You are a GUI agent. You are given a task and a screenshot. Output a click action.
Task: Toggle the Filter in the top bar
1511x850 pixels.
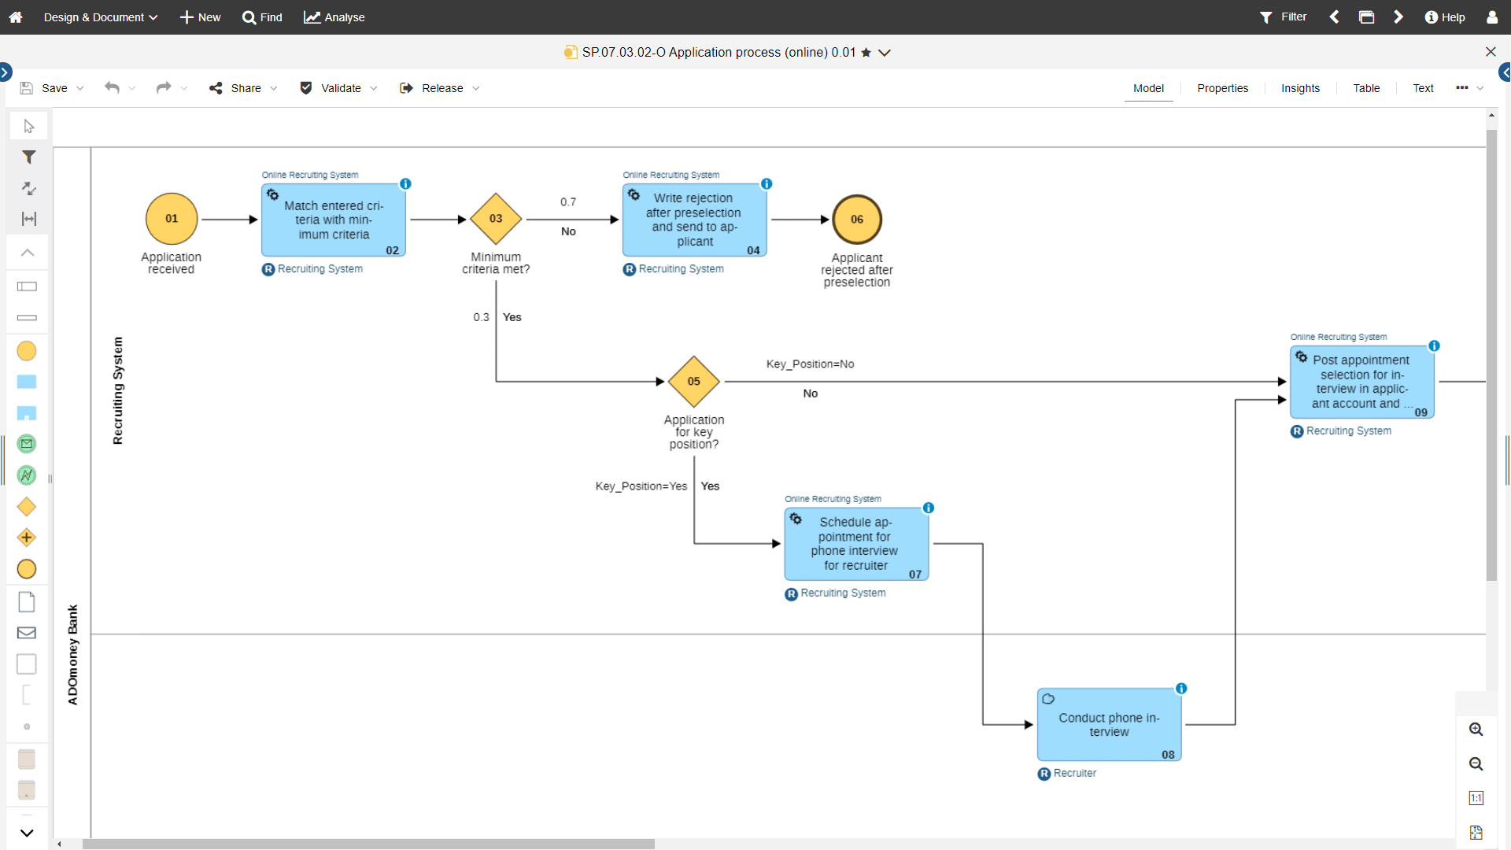pyautogui.click(x=1283, y=17)
